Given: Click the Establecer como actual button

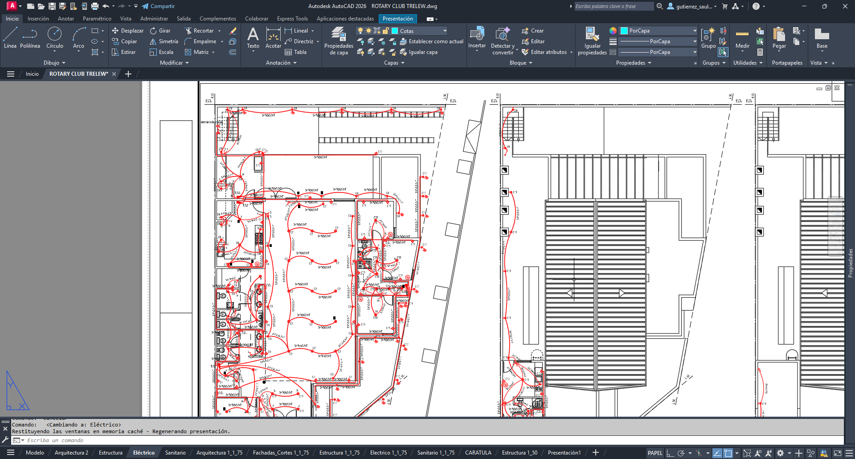Looking at the screenshot, I should click(431, 41).
